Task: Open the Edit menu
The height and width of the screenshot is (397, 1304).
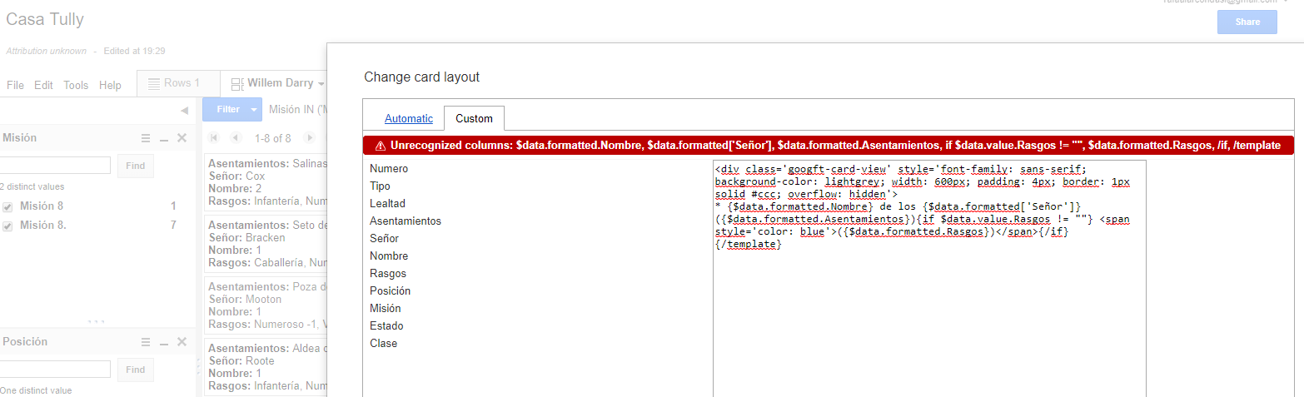Action: click(x=44, y=85)
